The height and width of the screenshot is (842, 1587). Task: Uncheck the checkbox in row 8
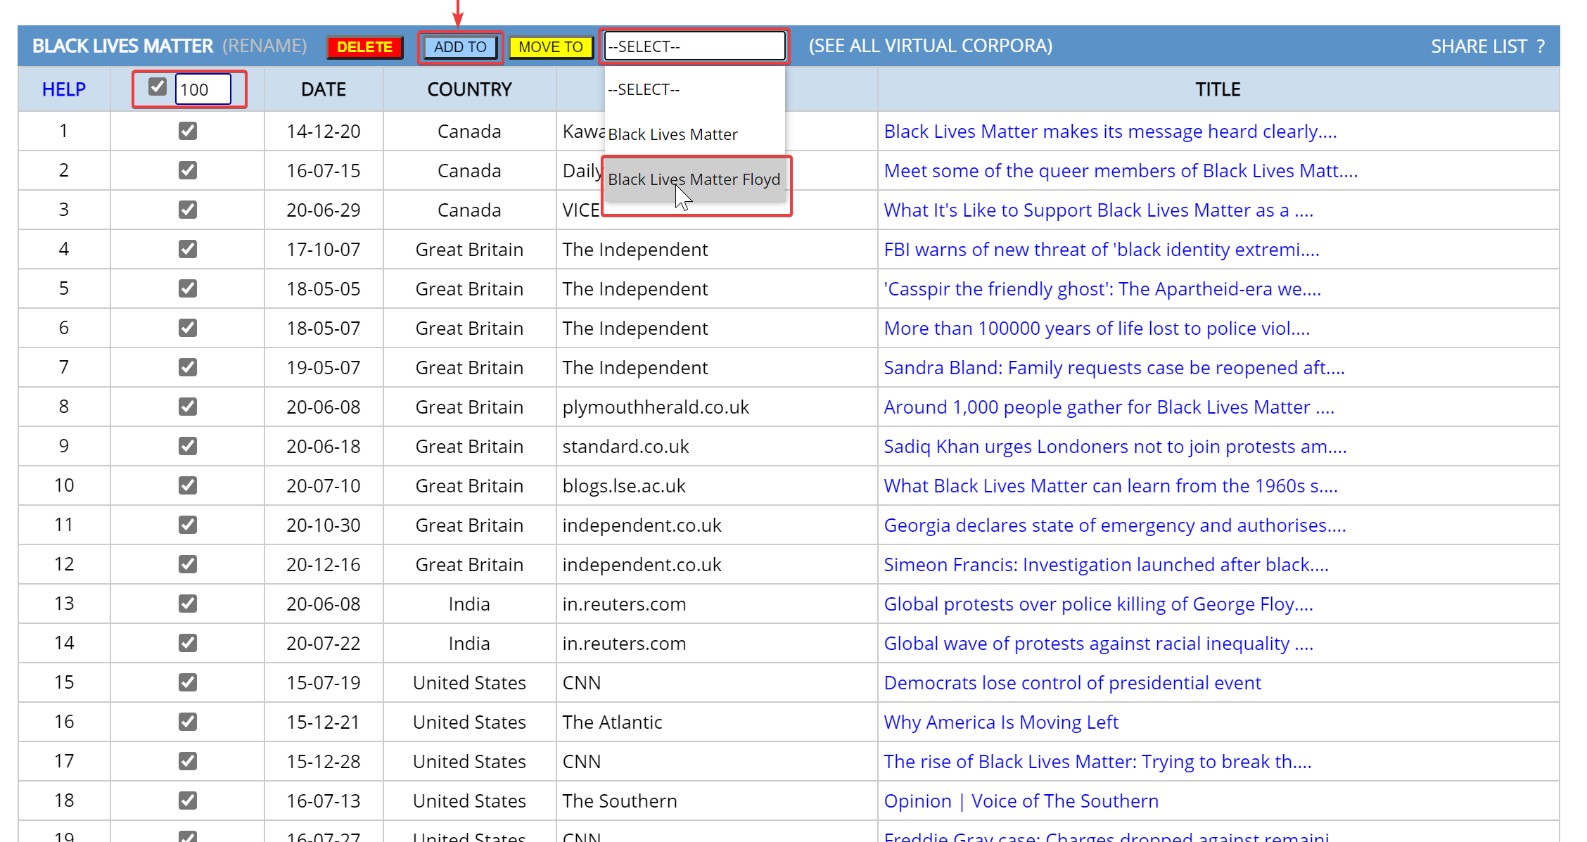pyautogui.click(x=188, y=407)
